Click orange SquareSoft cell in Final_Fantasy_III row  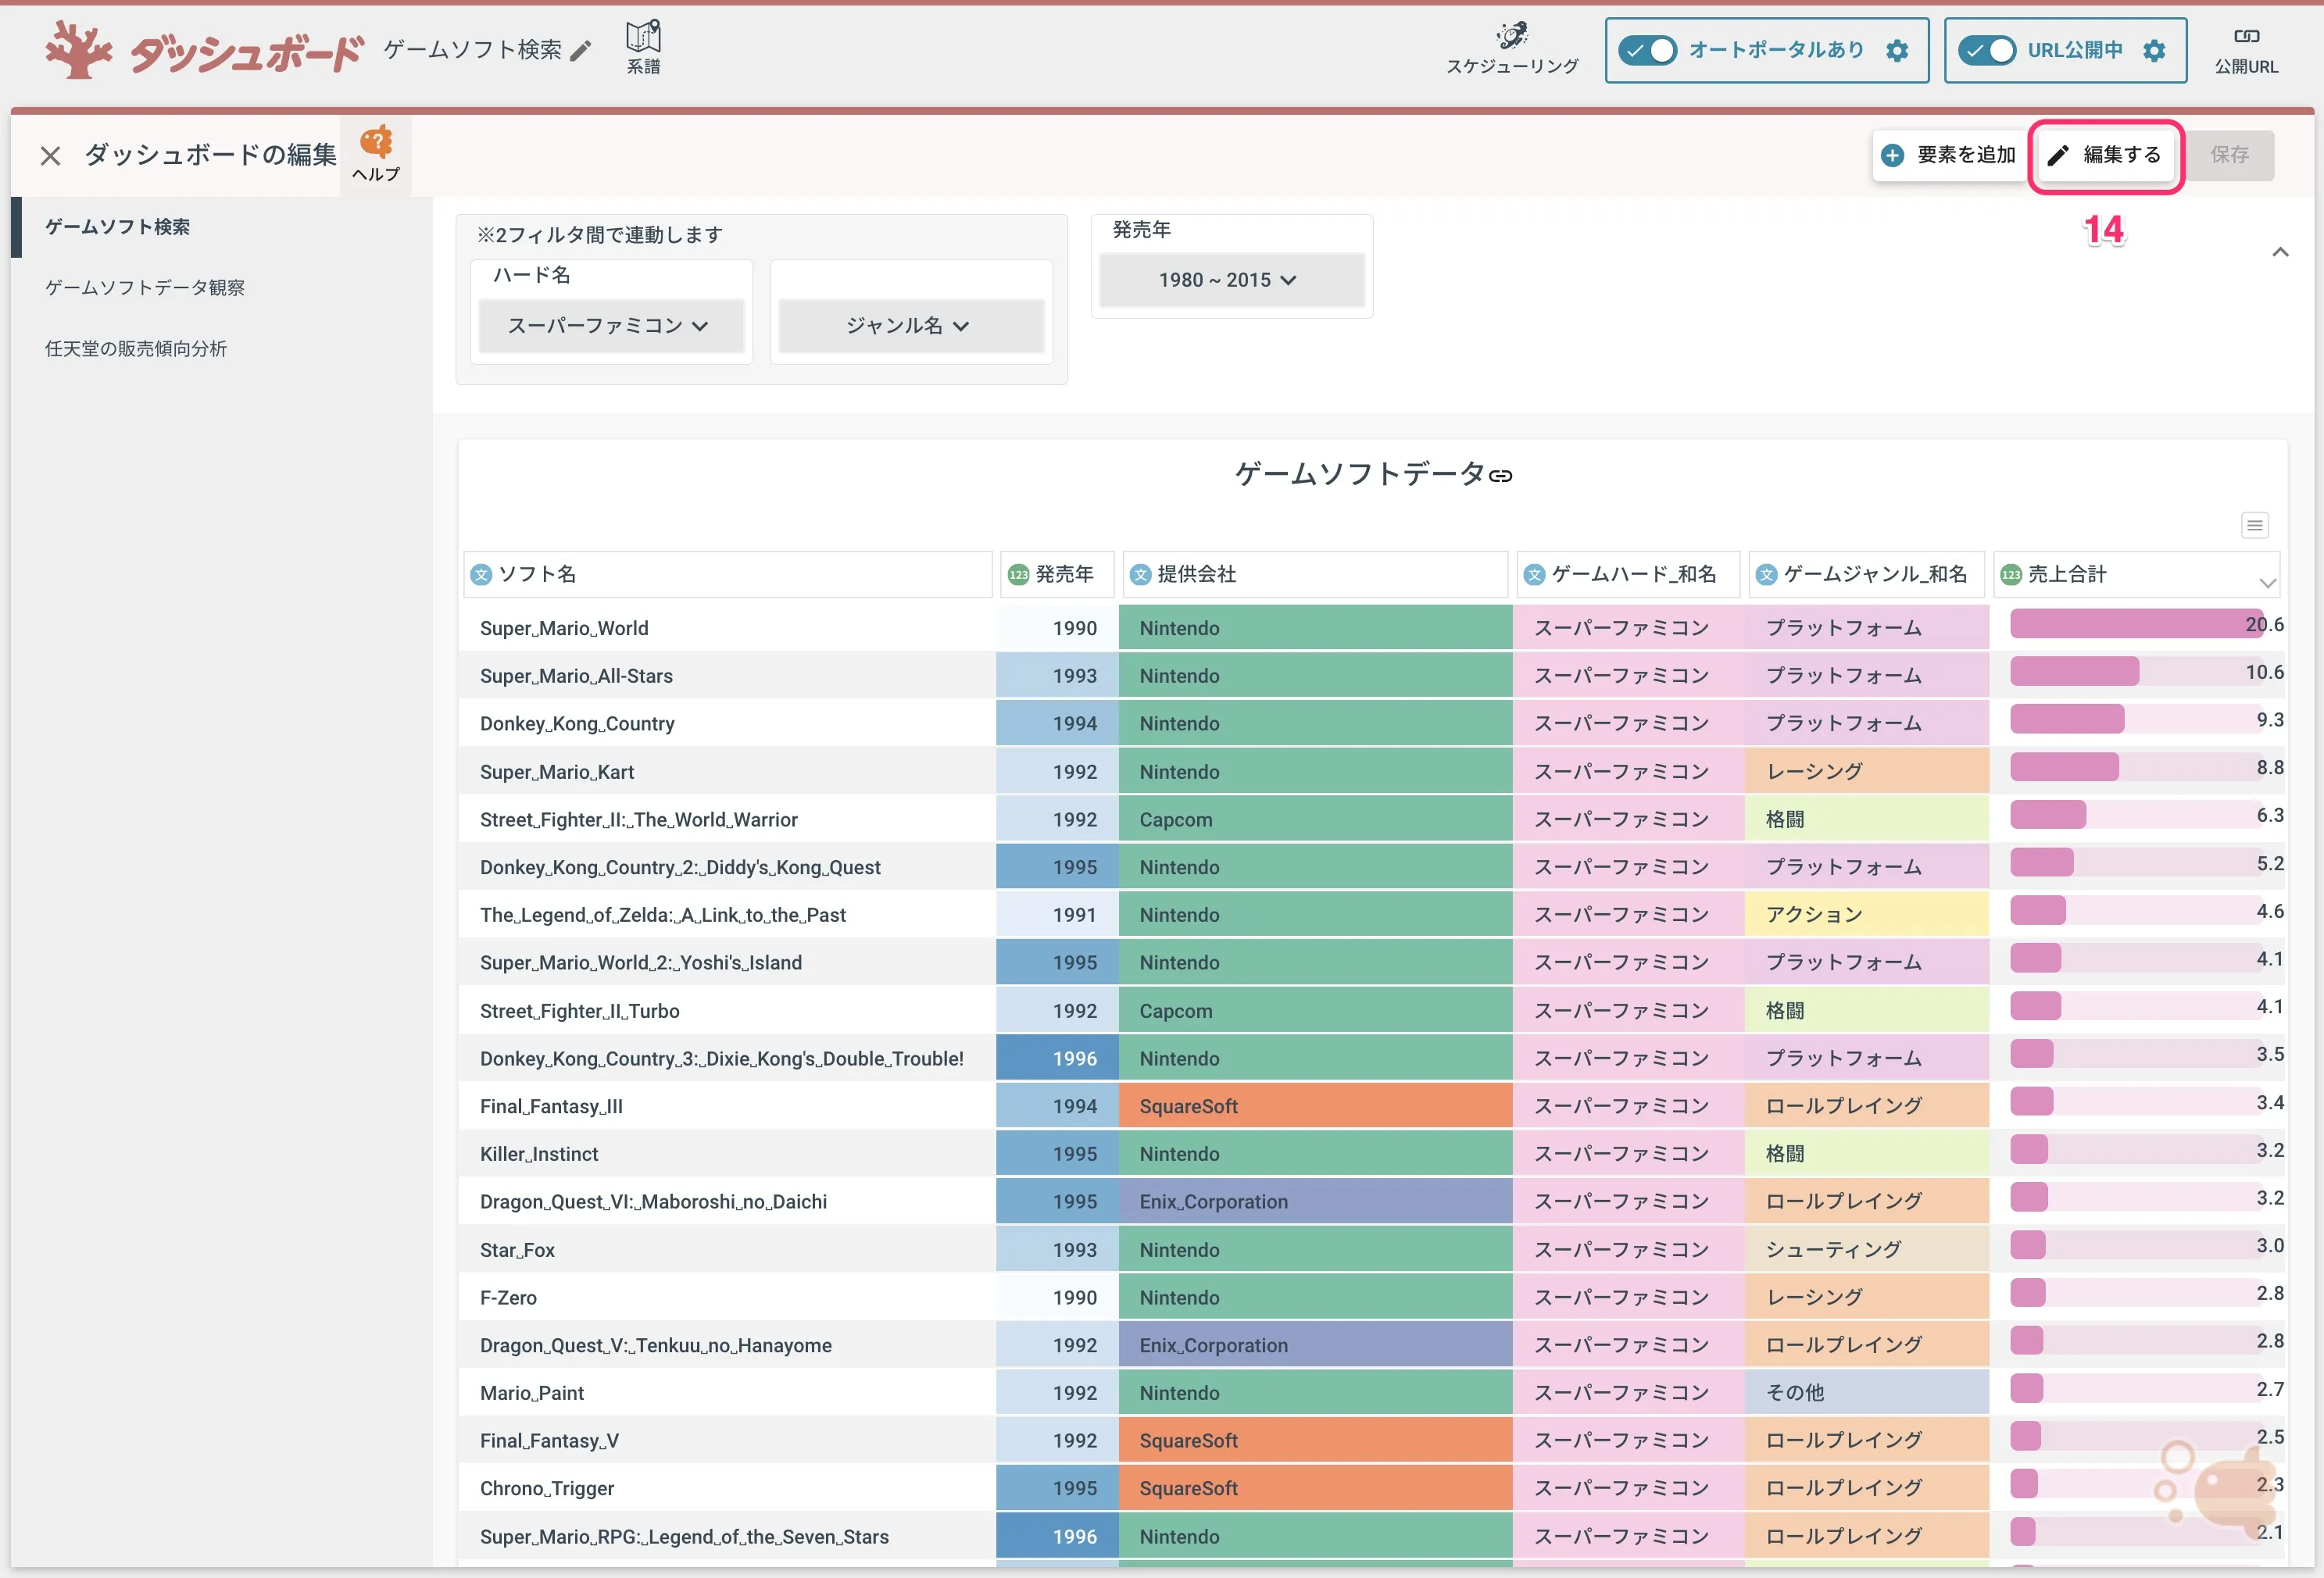pos(1315,1106)
